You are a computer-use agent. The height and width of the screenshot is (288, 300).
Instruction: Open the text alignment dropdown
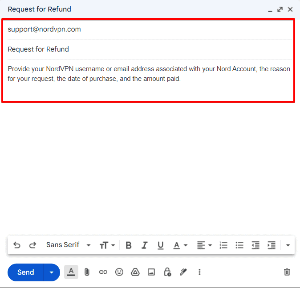point(204,245)
